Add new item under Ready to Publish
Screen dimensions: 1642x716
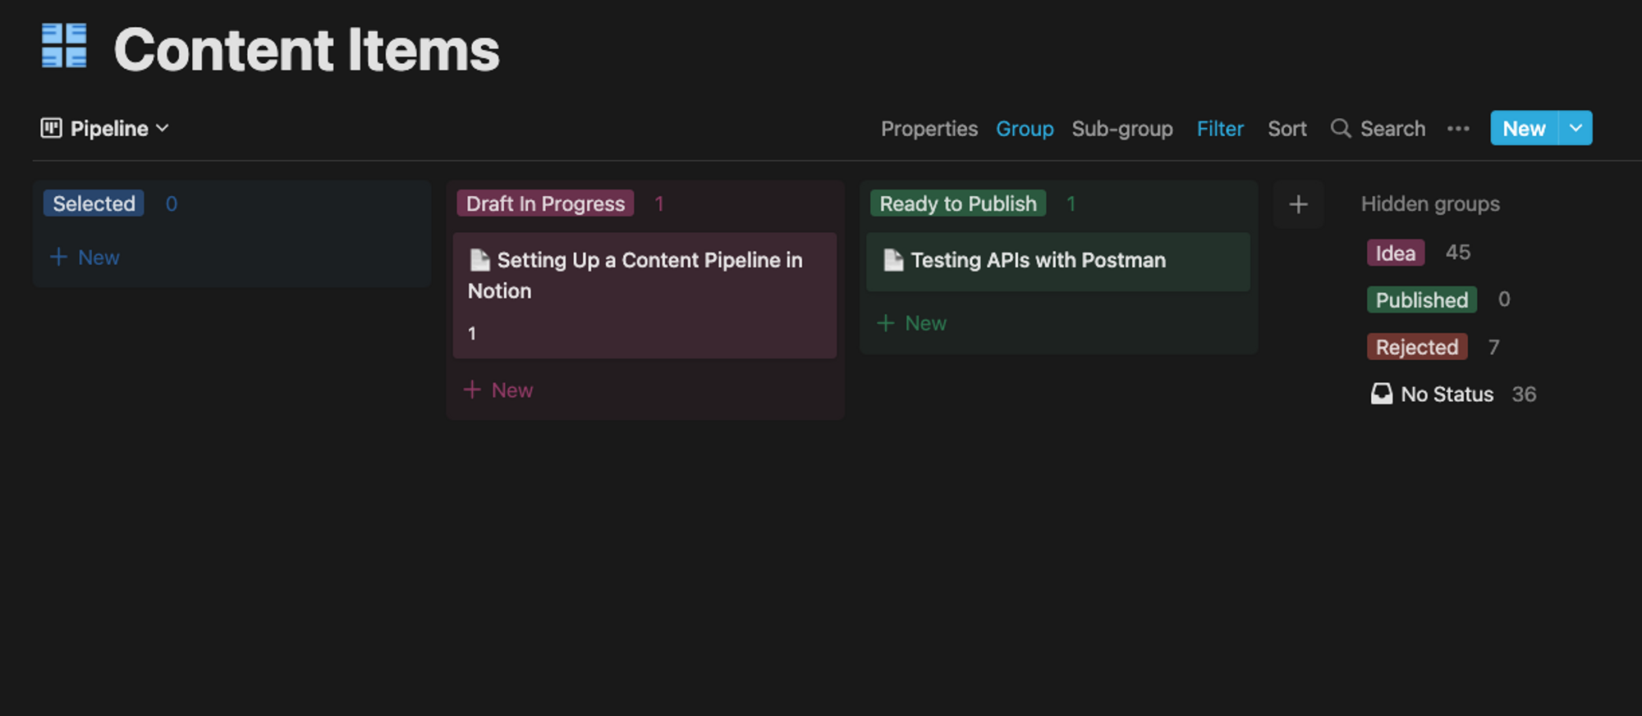[912, 323]
